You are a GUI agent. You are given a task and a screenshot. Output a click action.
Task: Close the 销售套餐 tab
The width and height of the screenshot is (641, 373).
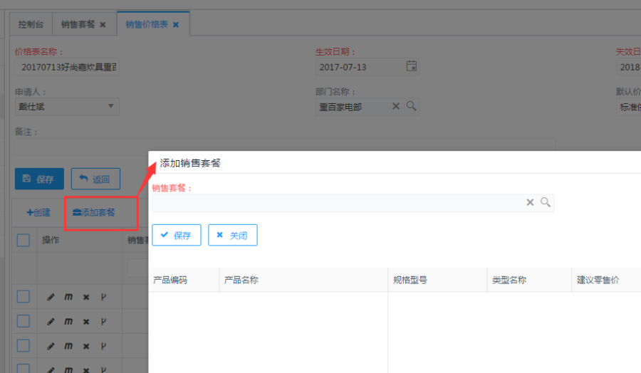tap(103, 24)
